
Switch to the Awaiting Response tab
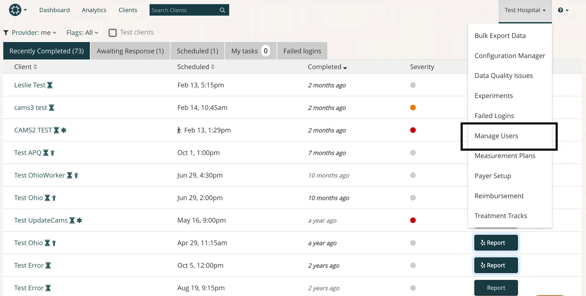[x=130, y=51]
